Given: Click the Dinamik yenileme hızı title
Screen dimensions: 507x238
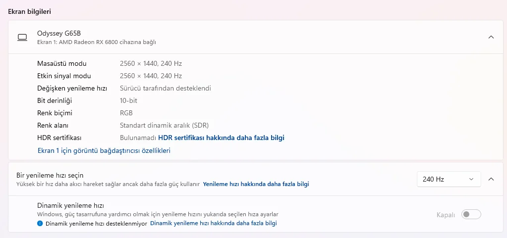Looking at the screenshot, I should click(70, 205).
